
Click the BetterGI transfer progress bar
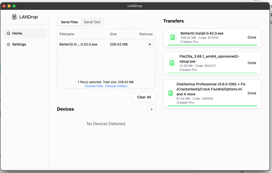tap(212, 45)
